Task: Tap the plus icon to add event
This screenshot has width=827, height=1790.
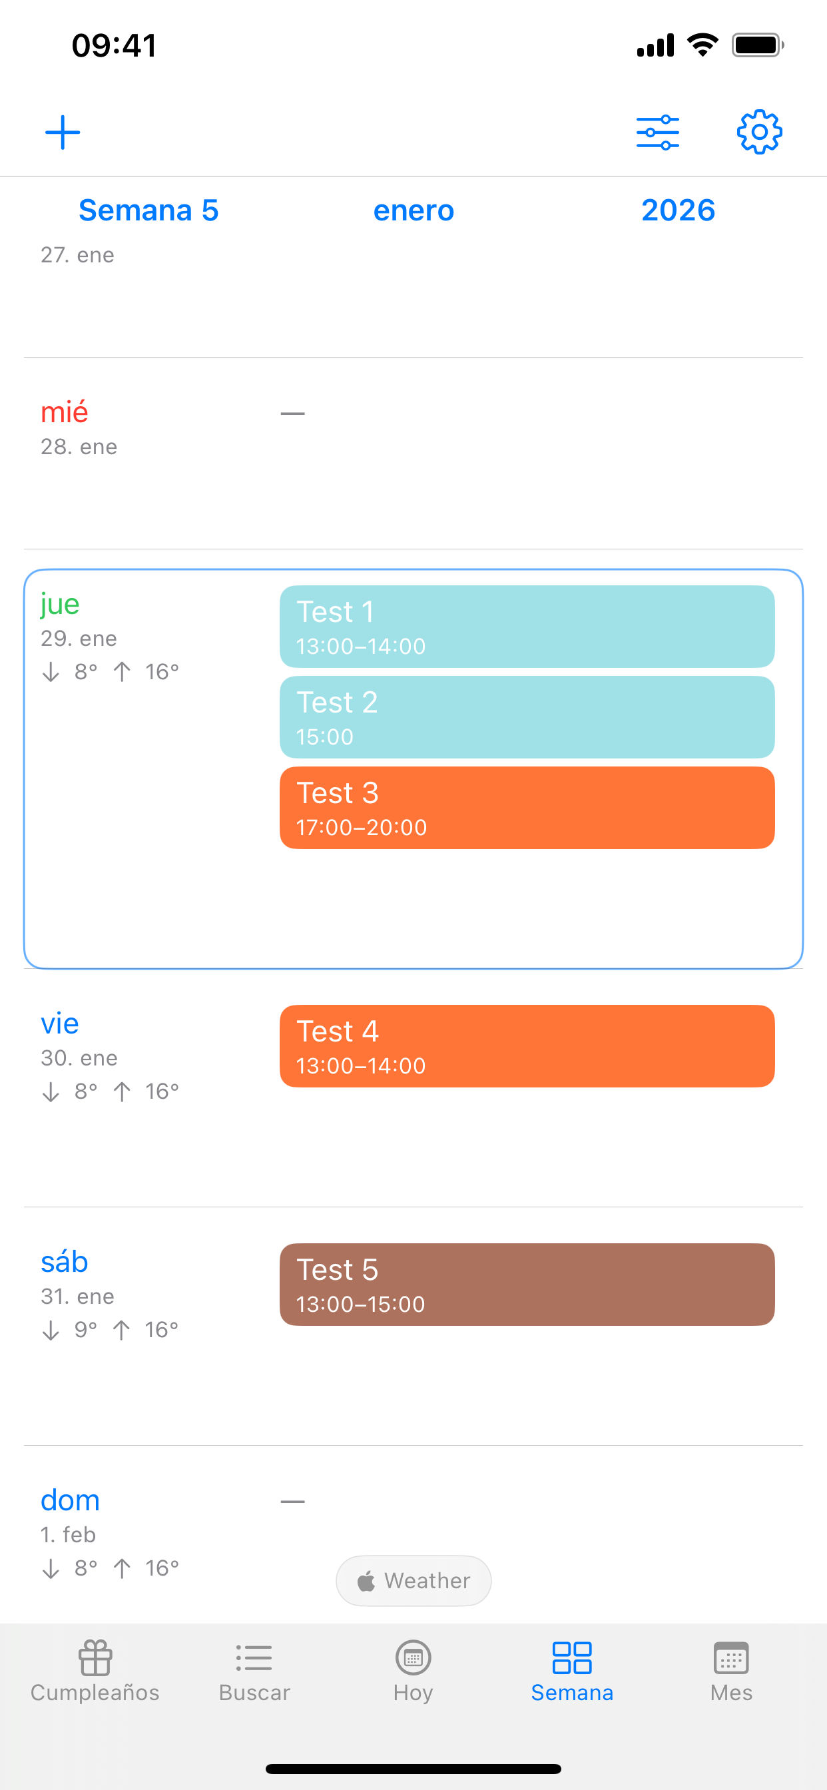Action: pos(63,132)
